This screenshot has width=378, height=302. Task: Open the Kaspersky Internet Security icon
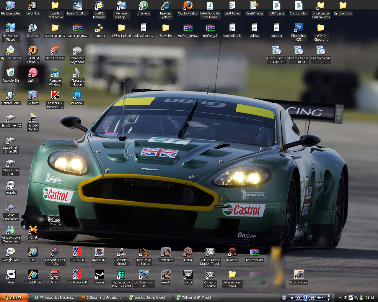pyautogui.click(x=55, y=96)
